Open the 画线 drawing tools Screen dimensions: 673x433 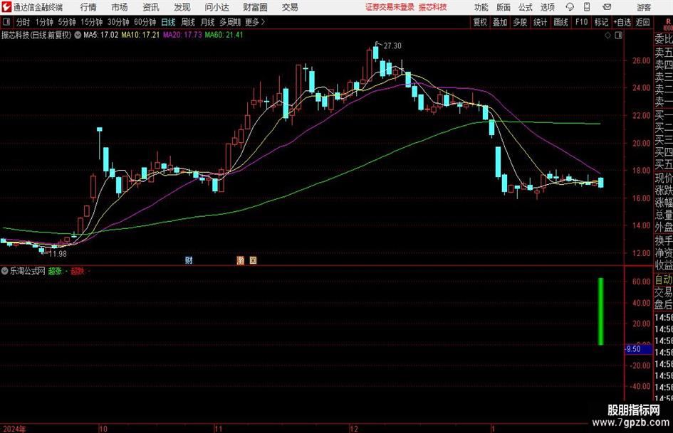point(561,22)
